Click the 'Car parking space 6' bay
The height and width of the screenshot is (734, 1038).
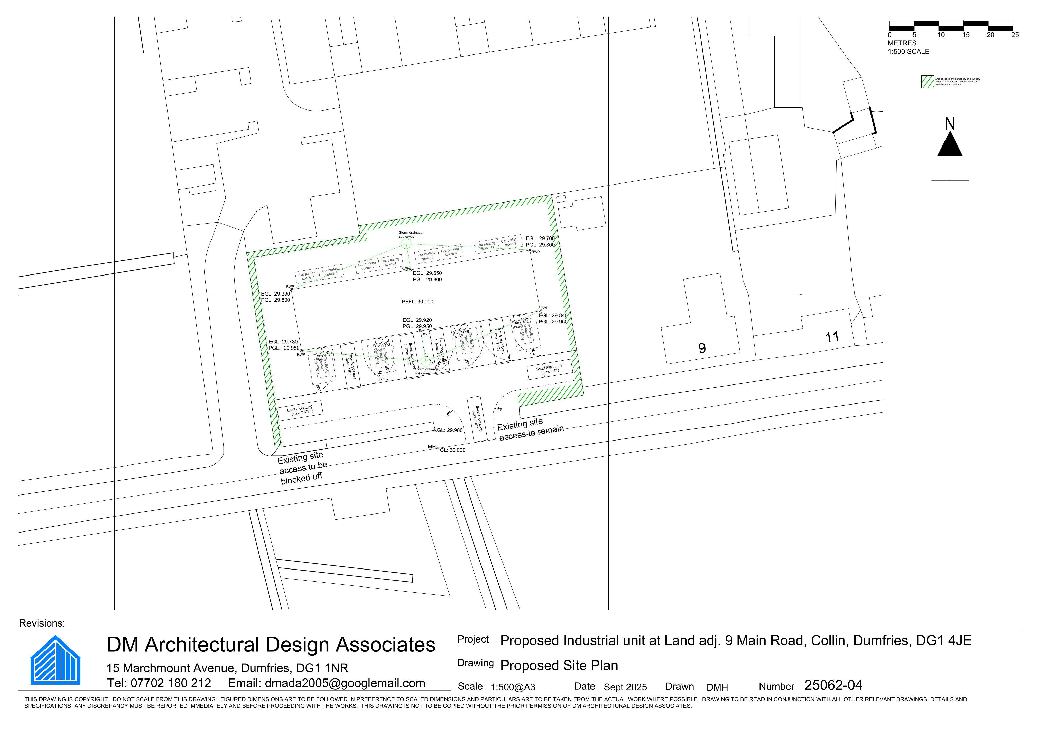391,261
